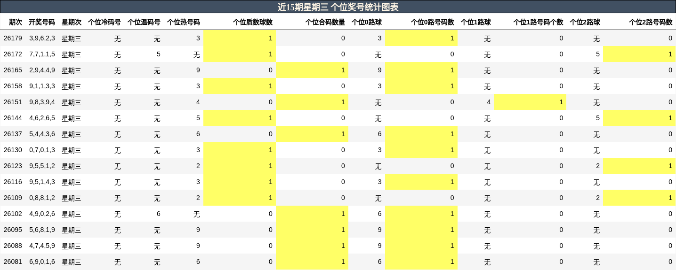Click highlighted 1-road count in row 26151
This screenshot has height=270, width=676.
tap(530, 102)
